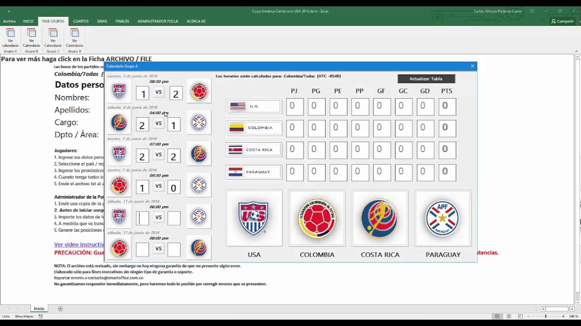Screen dimensions: 581x326
Task: Click USA crest in the 08:30 pm match
Action: 119,91
